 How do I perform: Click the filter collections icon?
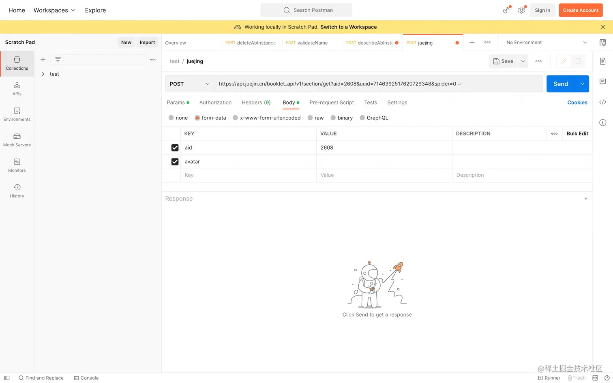[x=58, y=60]
